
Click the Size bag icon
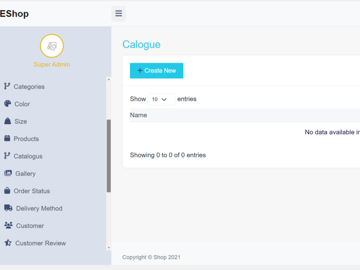click(8, 121)
